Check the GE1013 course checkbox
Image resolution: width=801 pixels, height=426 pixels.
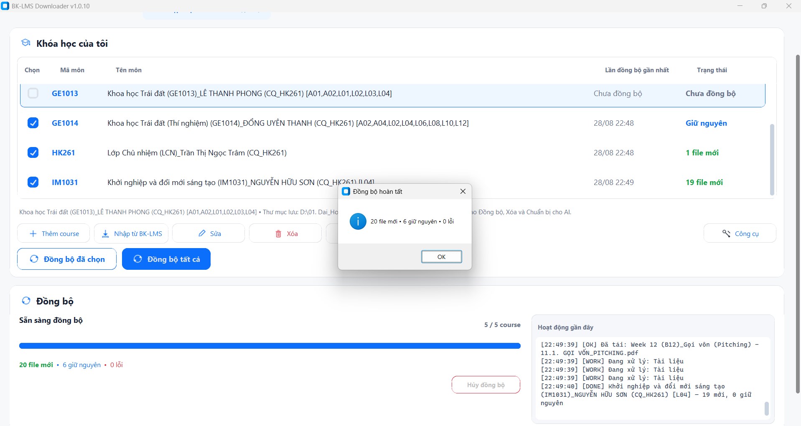pyautogui.click(x=33, y=93)
